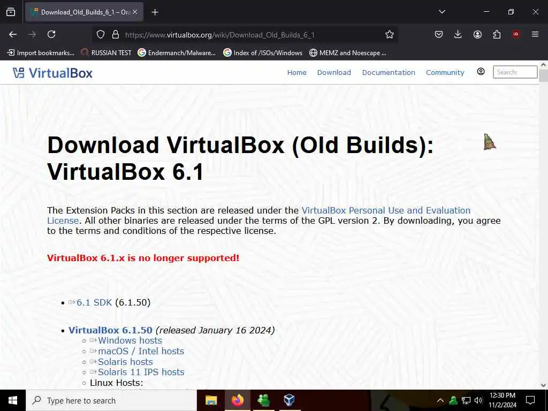This screenshot has width=548, height=411.
Task: Open VirtualBox from the taskbar
Action: tap(290, 400)
